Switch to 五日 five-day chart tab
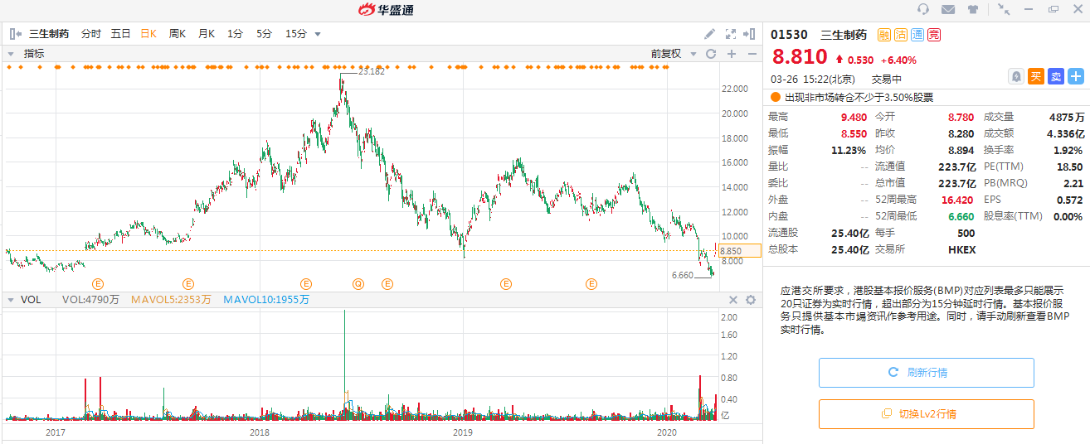Viewport: 1090px width, 444px height. point(121,34)
